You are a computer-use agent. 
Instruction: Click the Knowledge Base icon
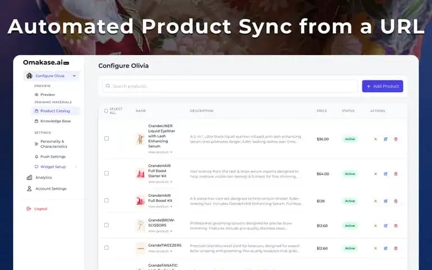(x=37, y=121)
